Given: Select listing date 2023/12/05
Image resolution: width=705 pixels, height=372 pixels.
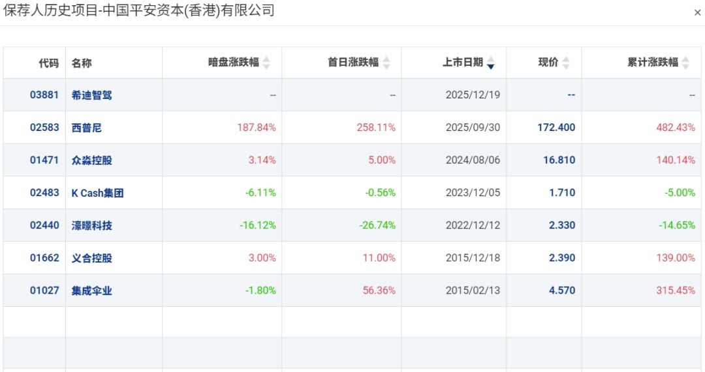Looking at the screenshot, I should point(473,192).
